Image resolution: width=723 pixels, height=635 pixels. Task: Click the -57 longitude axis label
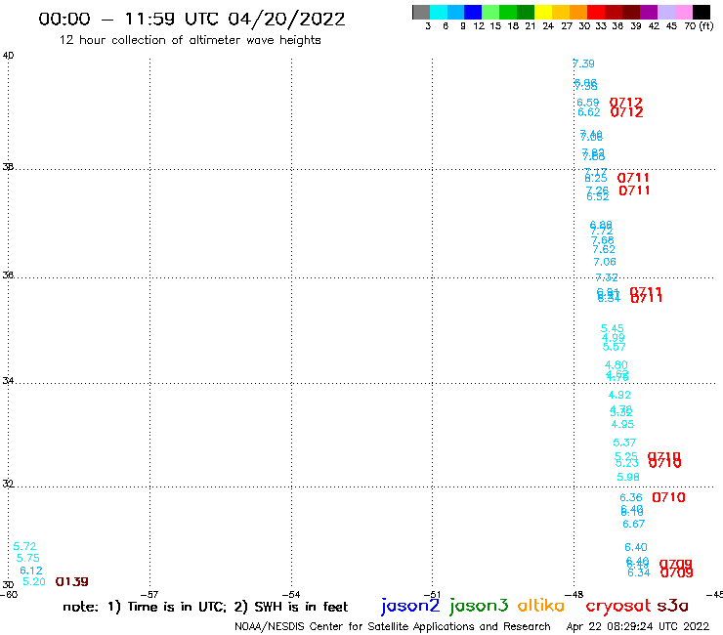pyautogui.click(x=149, y=594)
